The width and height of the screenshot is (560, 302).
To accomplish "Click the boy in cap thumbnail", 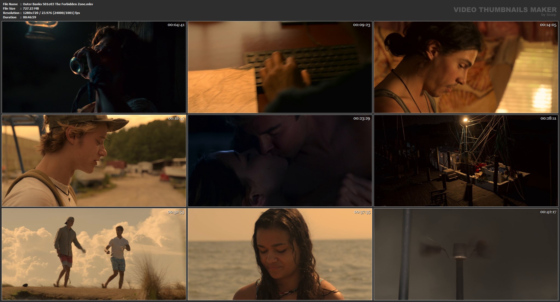I will [94, 161].
